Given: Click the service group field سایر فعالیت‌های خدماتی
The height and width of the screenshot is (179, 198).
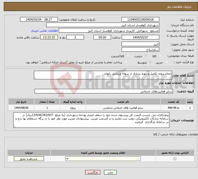Looking at the screenshot, I should (x=104, y=91).
